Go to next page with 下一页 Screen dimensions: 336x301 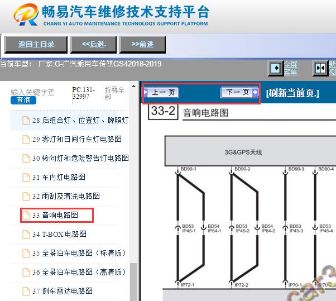[239, 92]
